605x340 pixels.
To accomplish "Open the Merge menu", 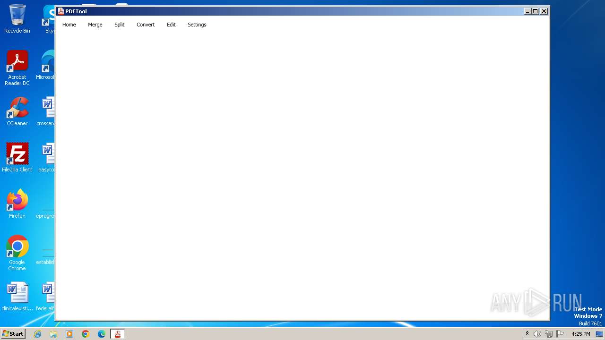I will click(x=95, y=25).
